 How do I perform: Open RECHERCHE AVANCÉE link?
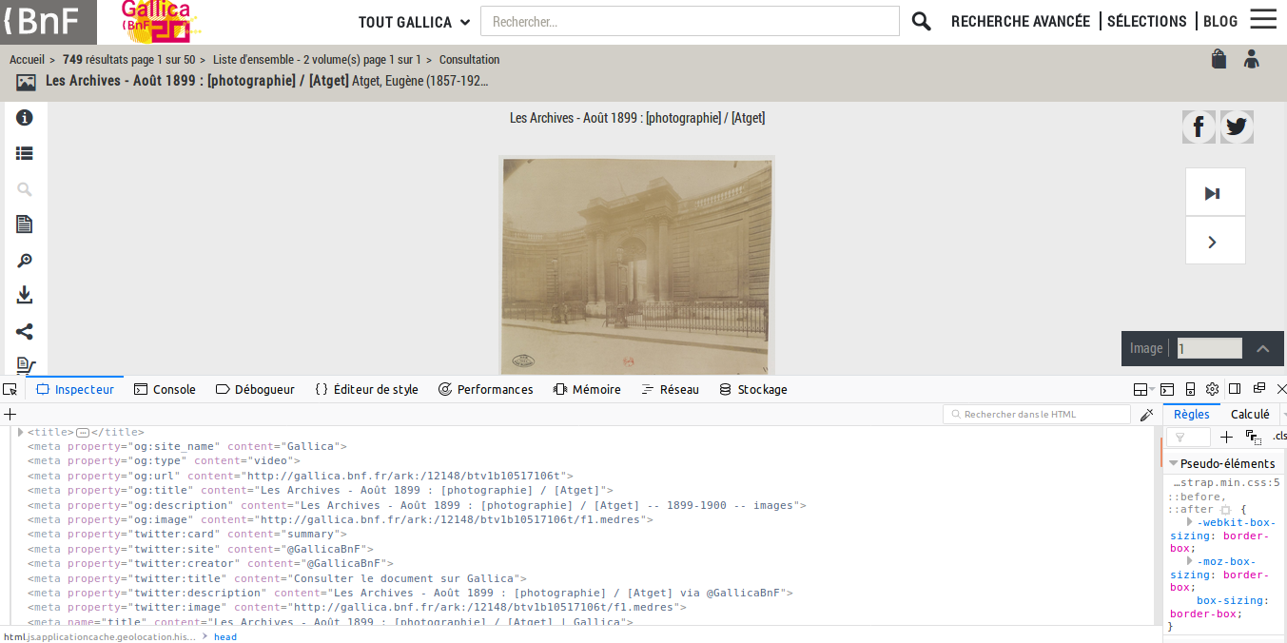pos(1021,21)
